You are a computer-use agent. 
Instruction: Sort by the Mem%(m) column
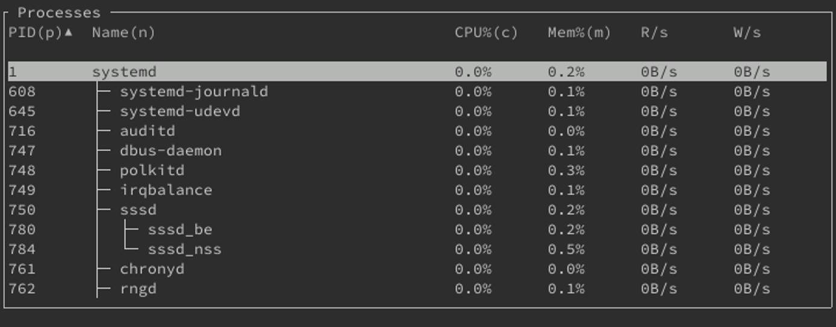tap(579, 32)
